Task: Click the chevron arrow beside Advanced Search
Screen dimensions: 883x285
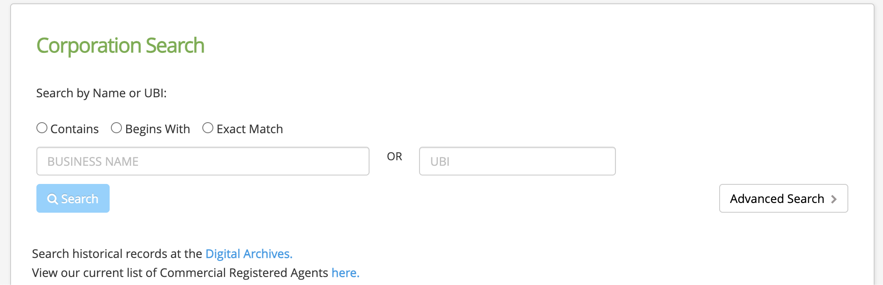Action: coord(833,199)
